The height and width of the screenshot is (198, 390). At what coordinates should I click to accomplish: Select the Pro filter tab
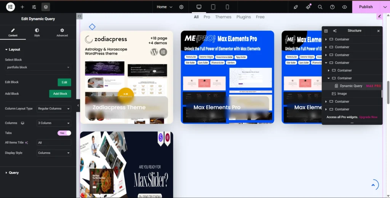207,17
